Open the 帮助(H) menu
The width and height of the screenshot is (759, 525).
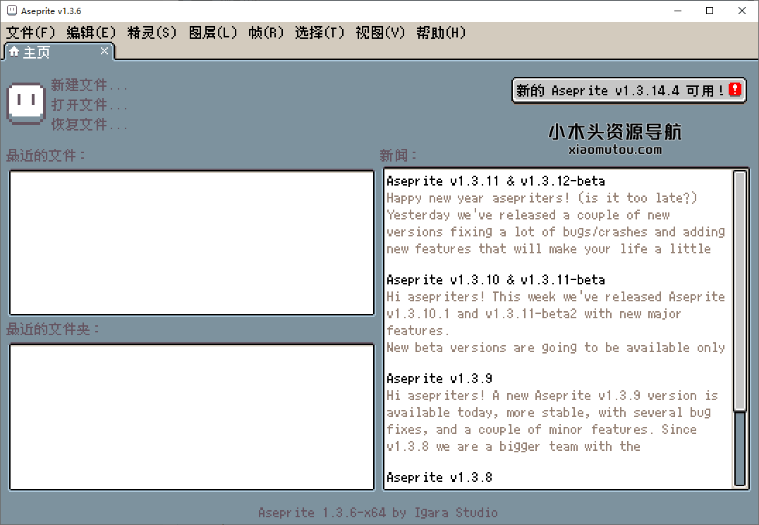[x=441, y=33]
